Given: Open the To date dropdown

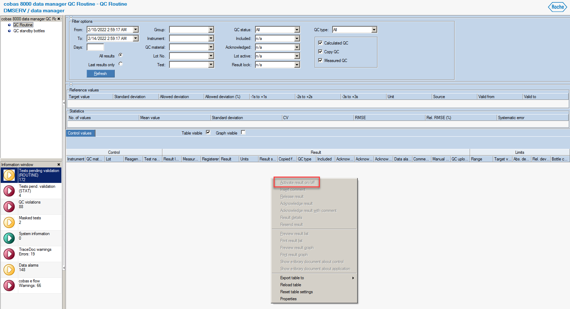Looking at the screenshot, I should [x=136, y=39].
